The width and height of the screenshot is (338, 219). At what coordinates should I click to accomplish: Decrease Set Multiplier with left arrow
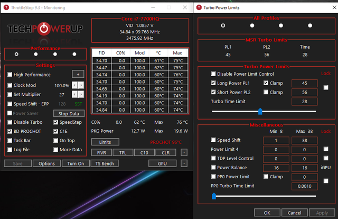coord(74,94)
